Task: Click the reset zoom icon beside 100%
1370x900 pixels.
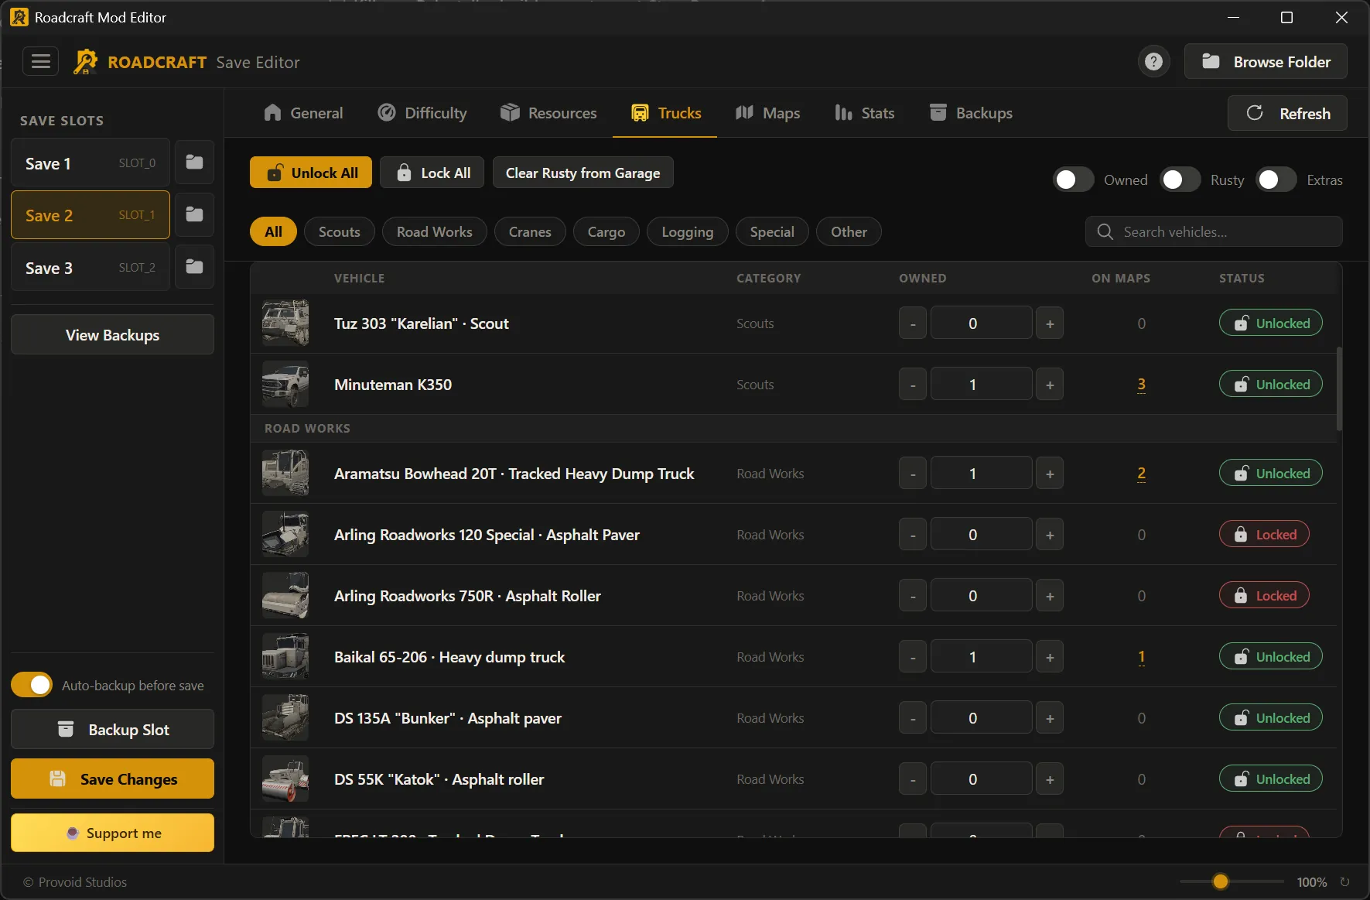Action: [x=1344, y=881]
